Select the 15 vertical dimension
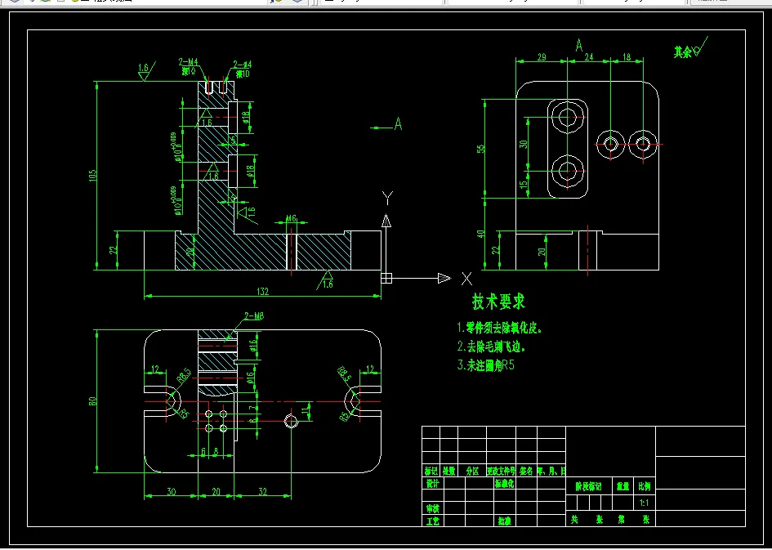The width and height of the screenshot is (772, 550). (x=524, y=184)
